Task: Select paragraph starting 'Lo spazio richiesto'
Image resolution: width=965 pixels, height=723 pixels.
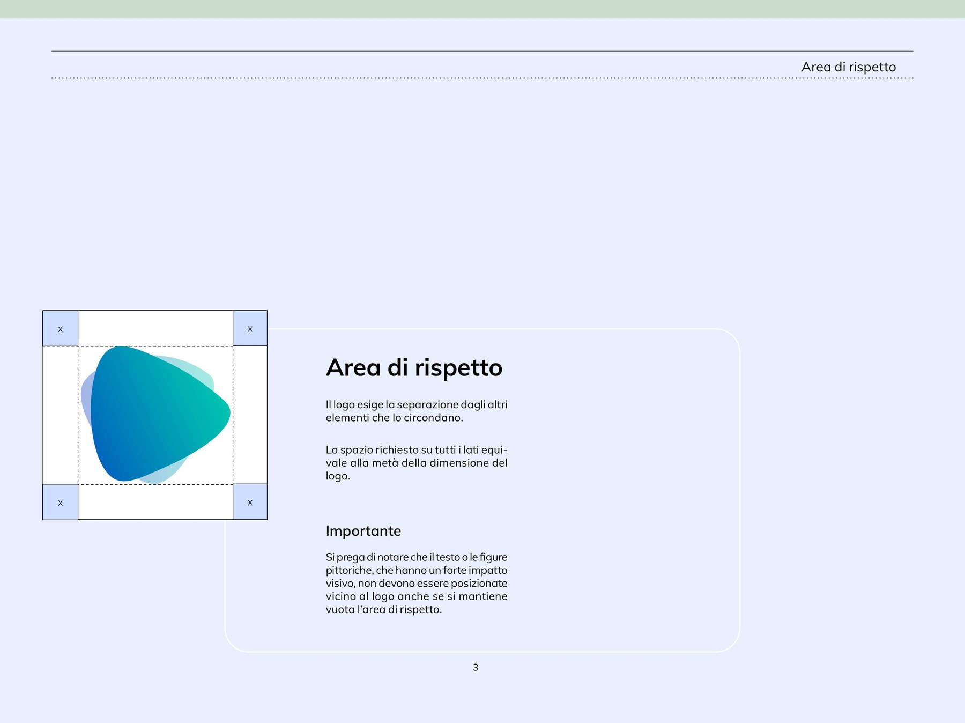Action: 417,463
